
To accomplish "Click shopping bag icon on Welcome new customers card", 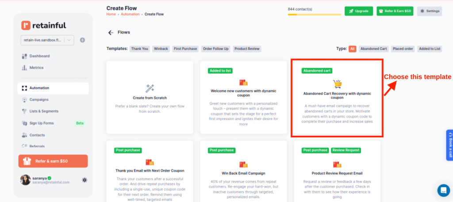I will tap(243, 82).
